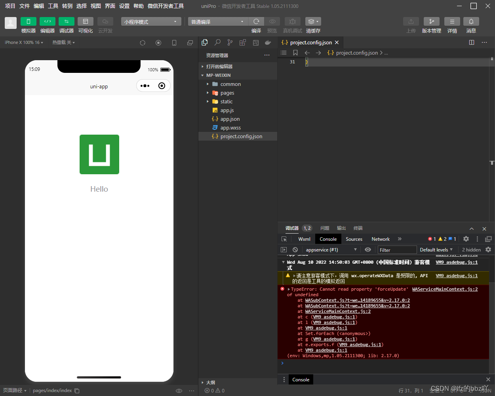495x396 pixels.
Task: Open the 项目 menu
Action: click(x=10, y=6)
